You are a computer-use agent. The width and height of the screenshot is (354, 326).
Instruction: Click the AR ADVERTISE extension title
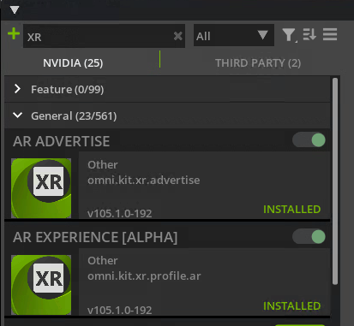pos(62,141)
